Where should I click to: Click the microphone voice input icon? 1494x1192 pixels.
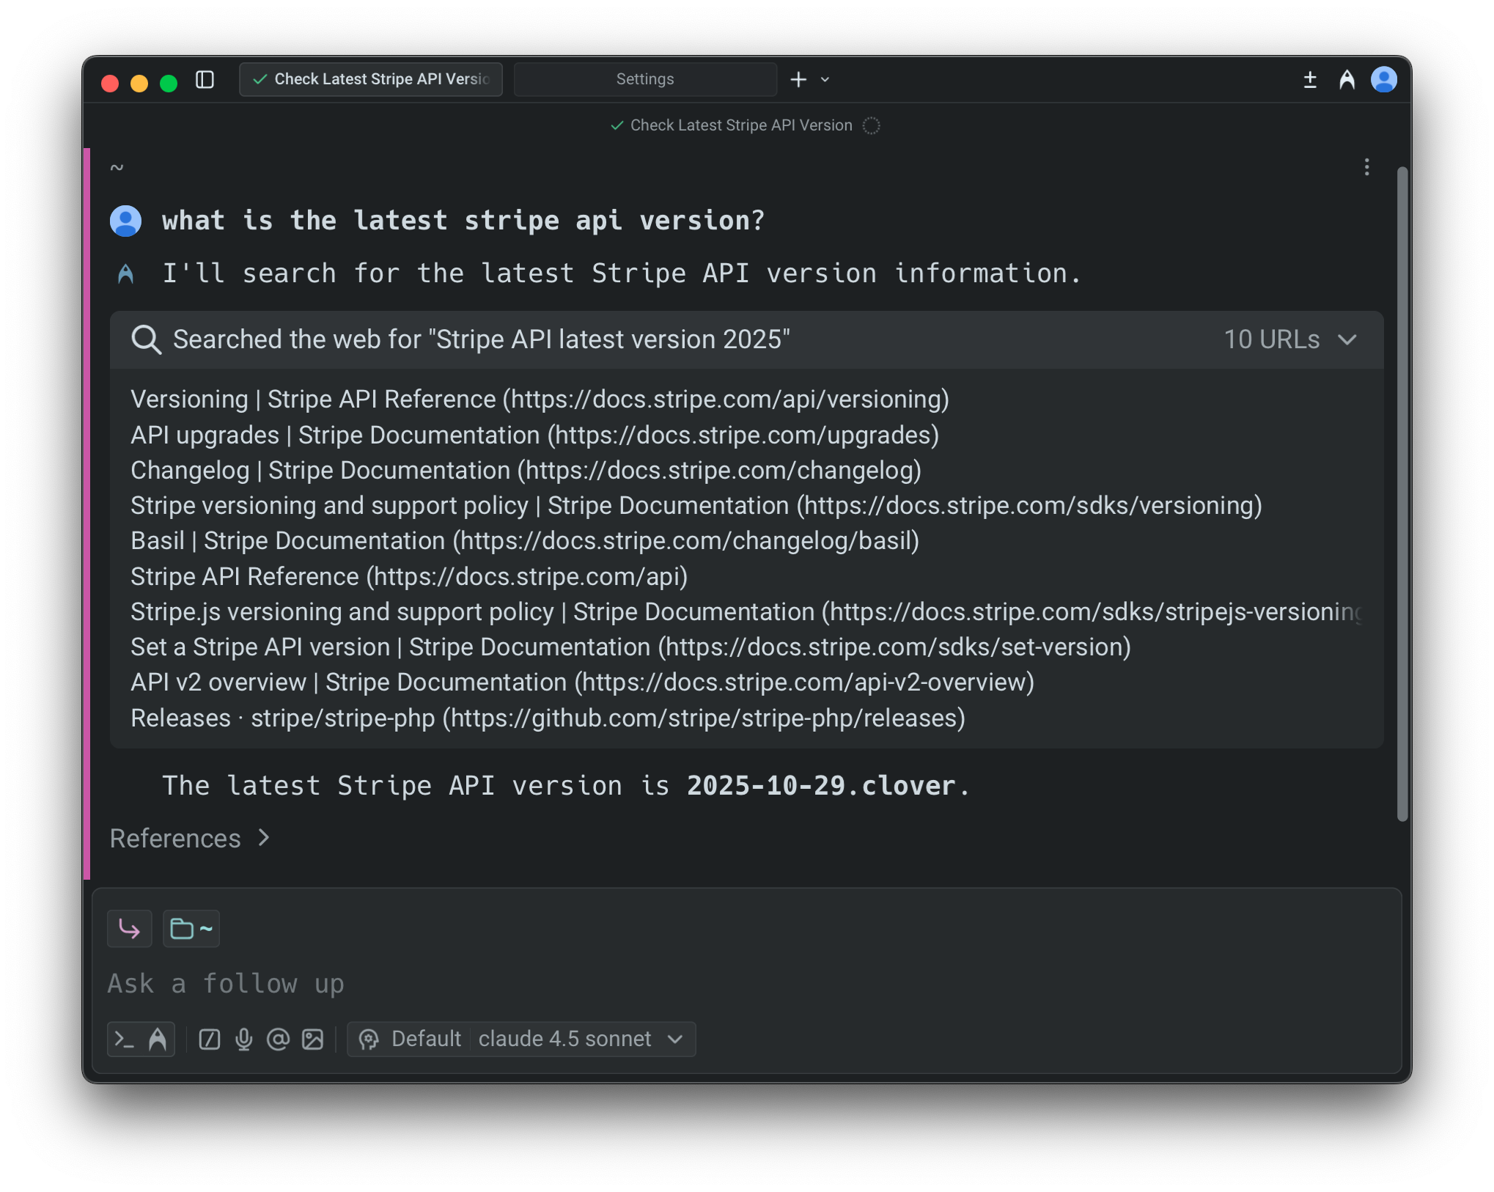(x=244, y=1040)
